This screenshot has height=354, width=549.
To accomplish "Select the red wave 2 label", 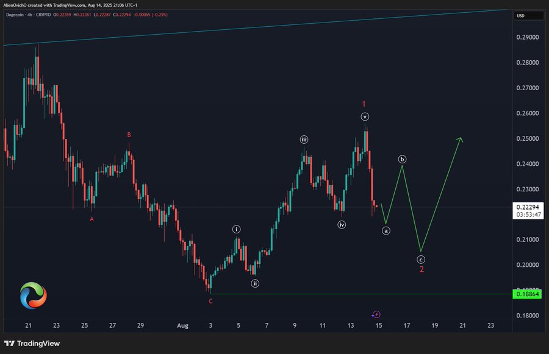I will tap(422, 269).
